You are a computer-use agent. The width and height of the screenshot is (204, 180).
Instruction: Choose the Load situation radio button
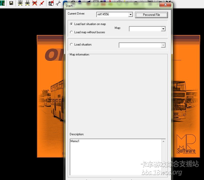point(71,44)
